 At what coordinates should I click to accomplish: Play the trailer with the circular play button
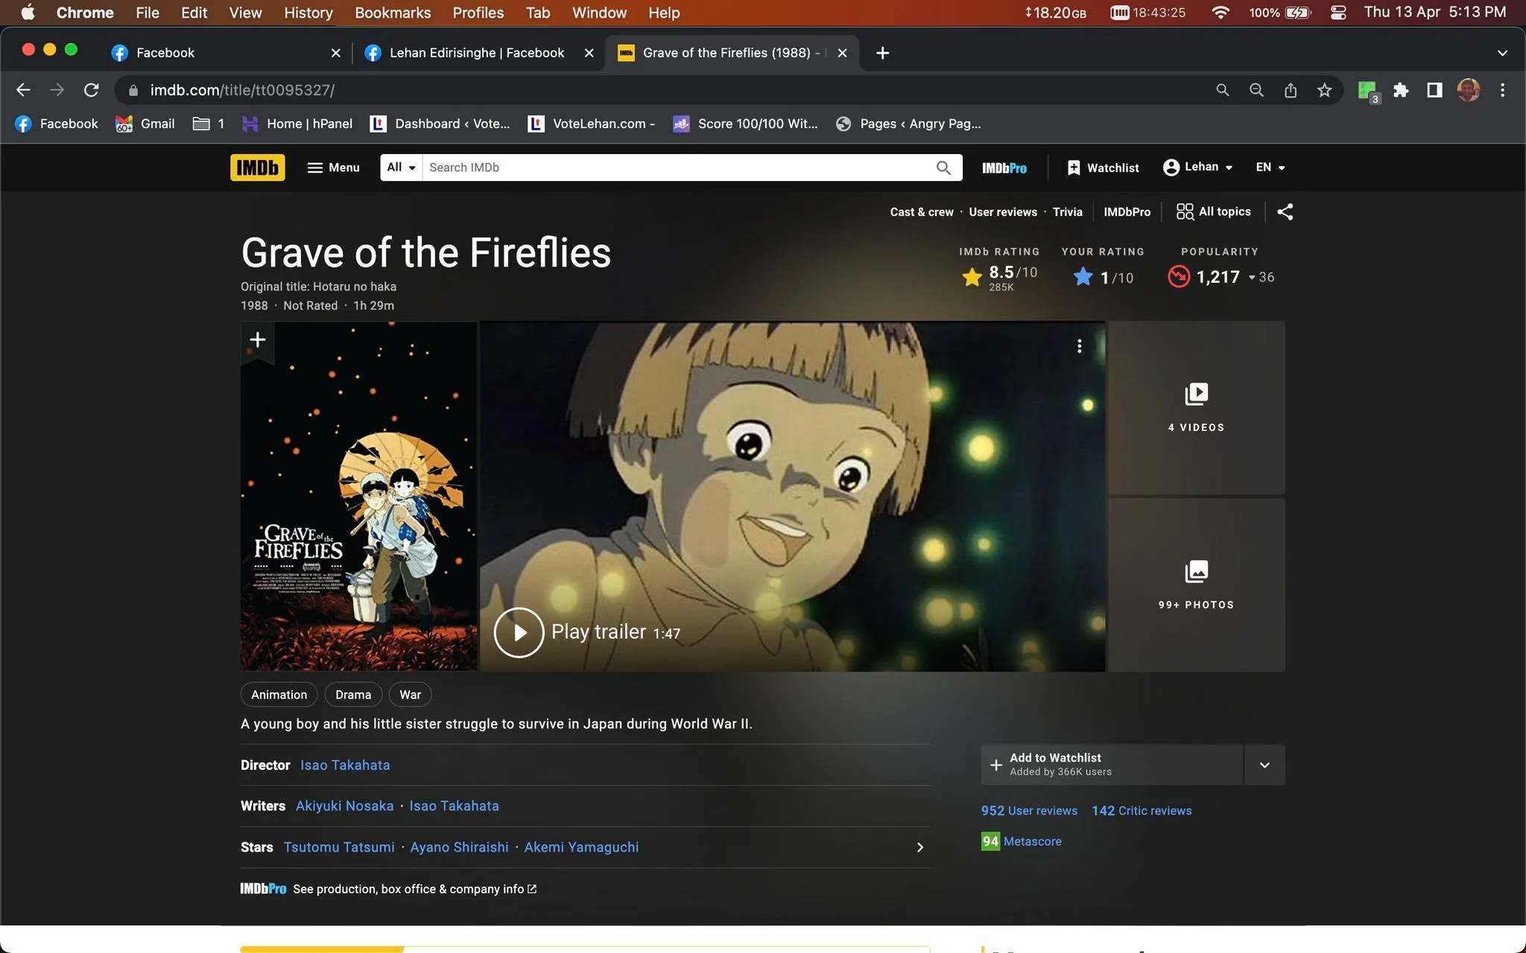[x=519, y=632]
